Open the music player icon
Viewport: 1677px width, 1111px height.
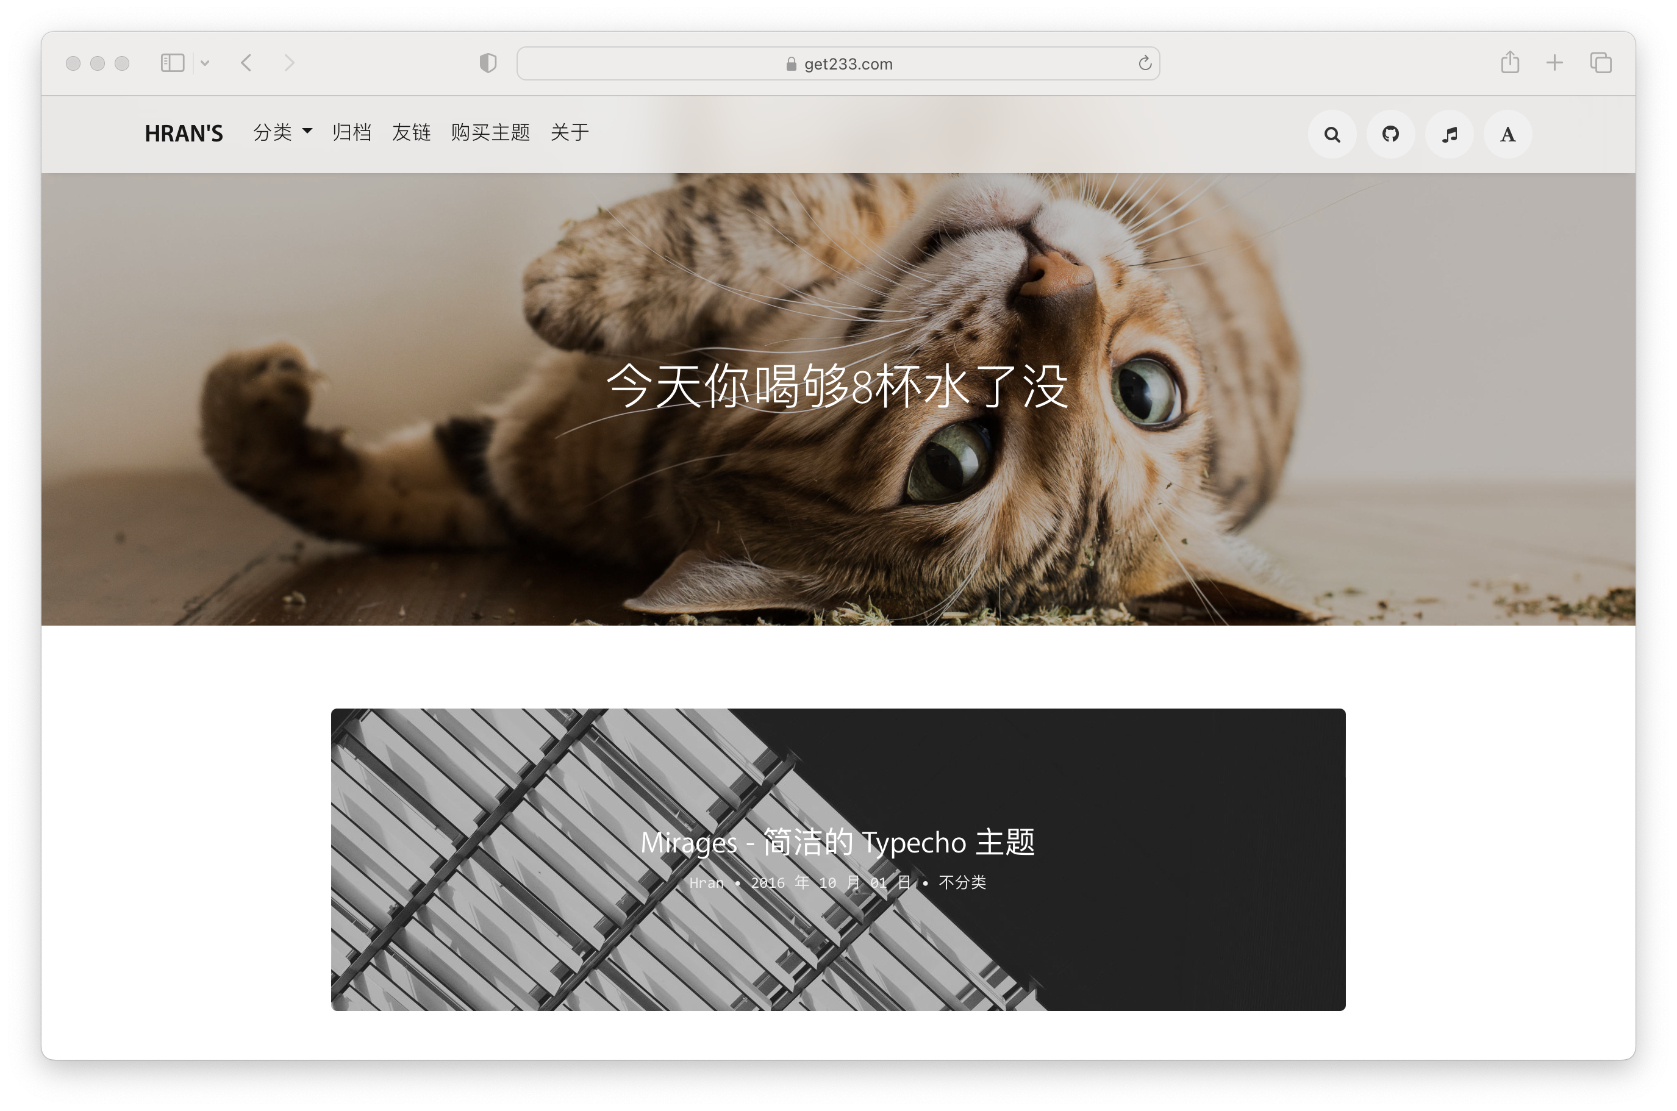click(x=1449, y=134)
